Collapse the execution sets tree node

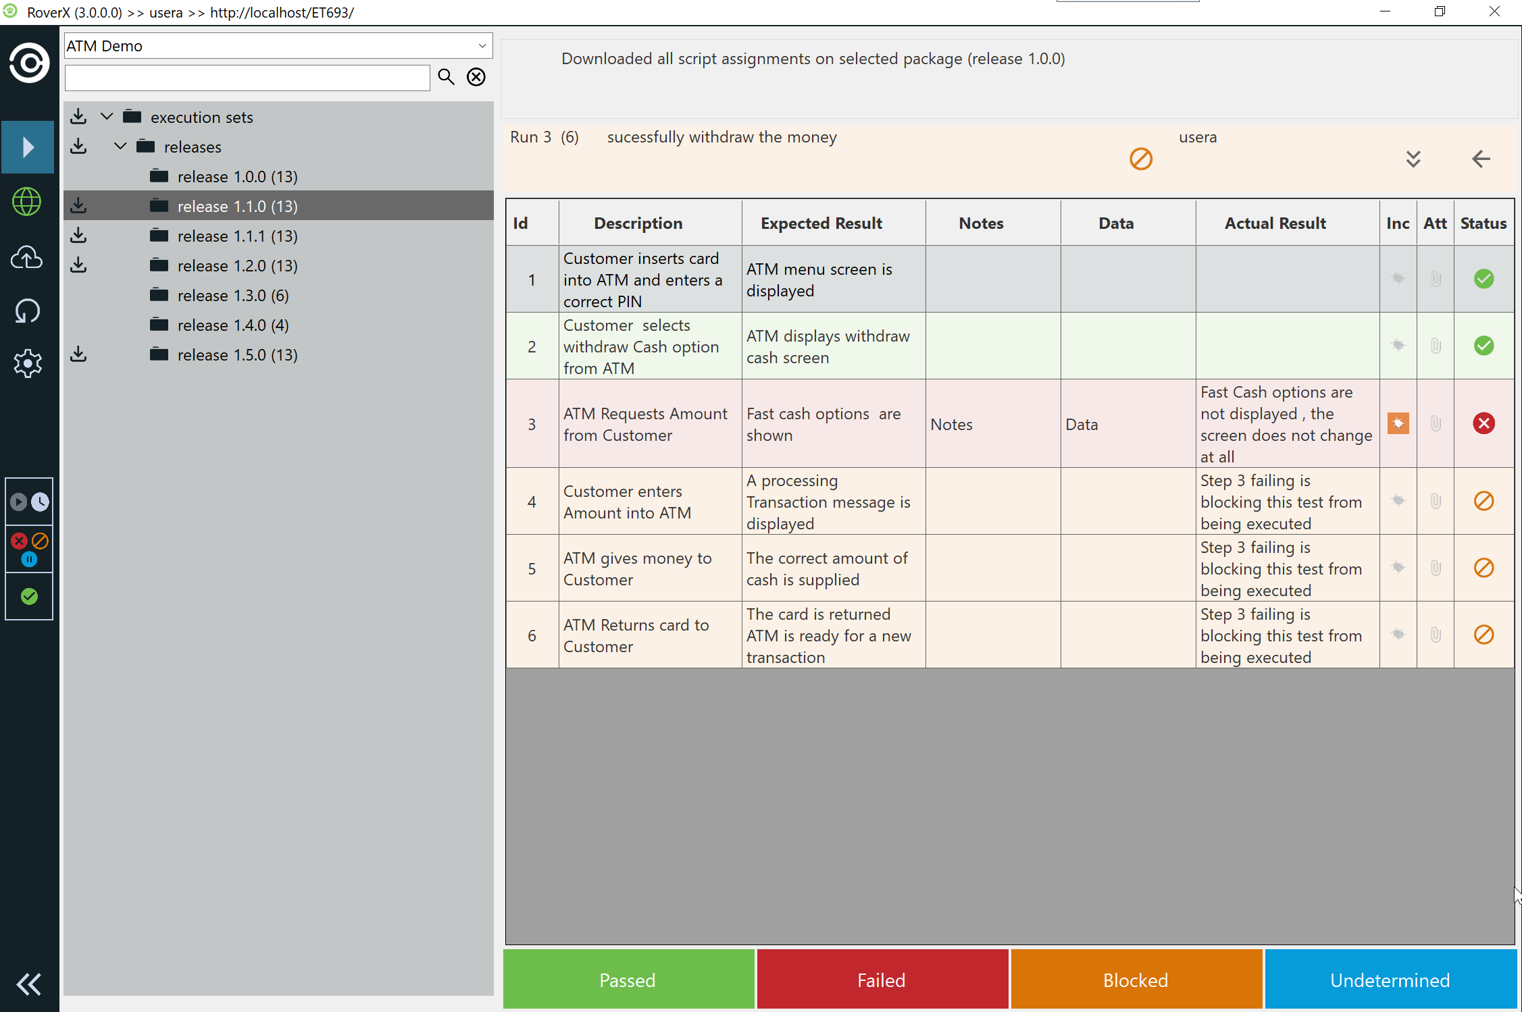107,116
